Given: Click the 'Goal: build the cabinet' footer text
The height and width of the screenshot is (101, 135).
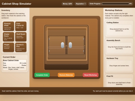Looking at the screenshot, I should [20, 91].
